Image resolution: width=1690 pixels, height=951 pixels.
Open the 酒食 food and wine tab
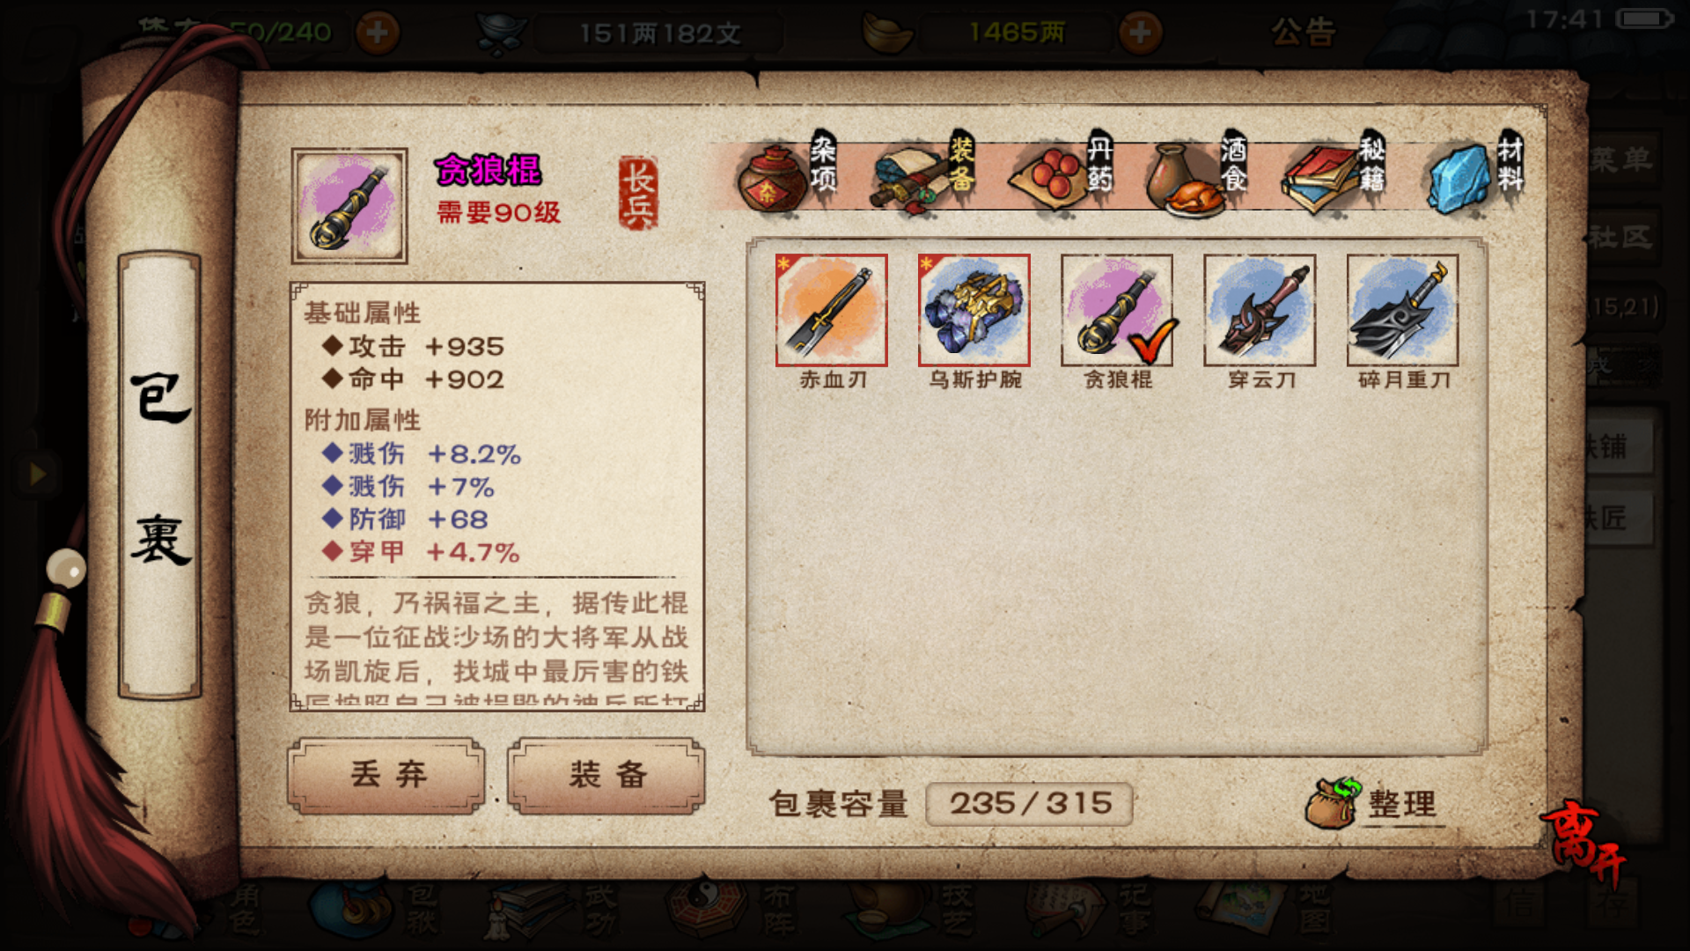pos(1197,172)
